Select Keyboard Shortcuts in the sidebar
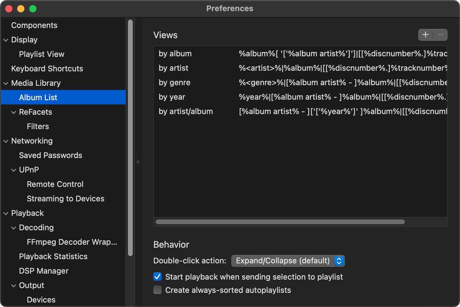This screenshot has width=460, height=307. 47,69
